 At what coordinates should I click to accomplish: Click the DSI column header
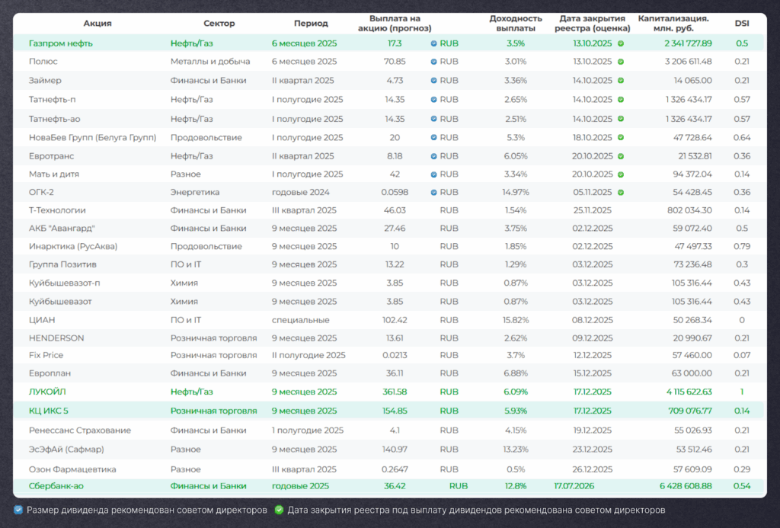(741, 24)
